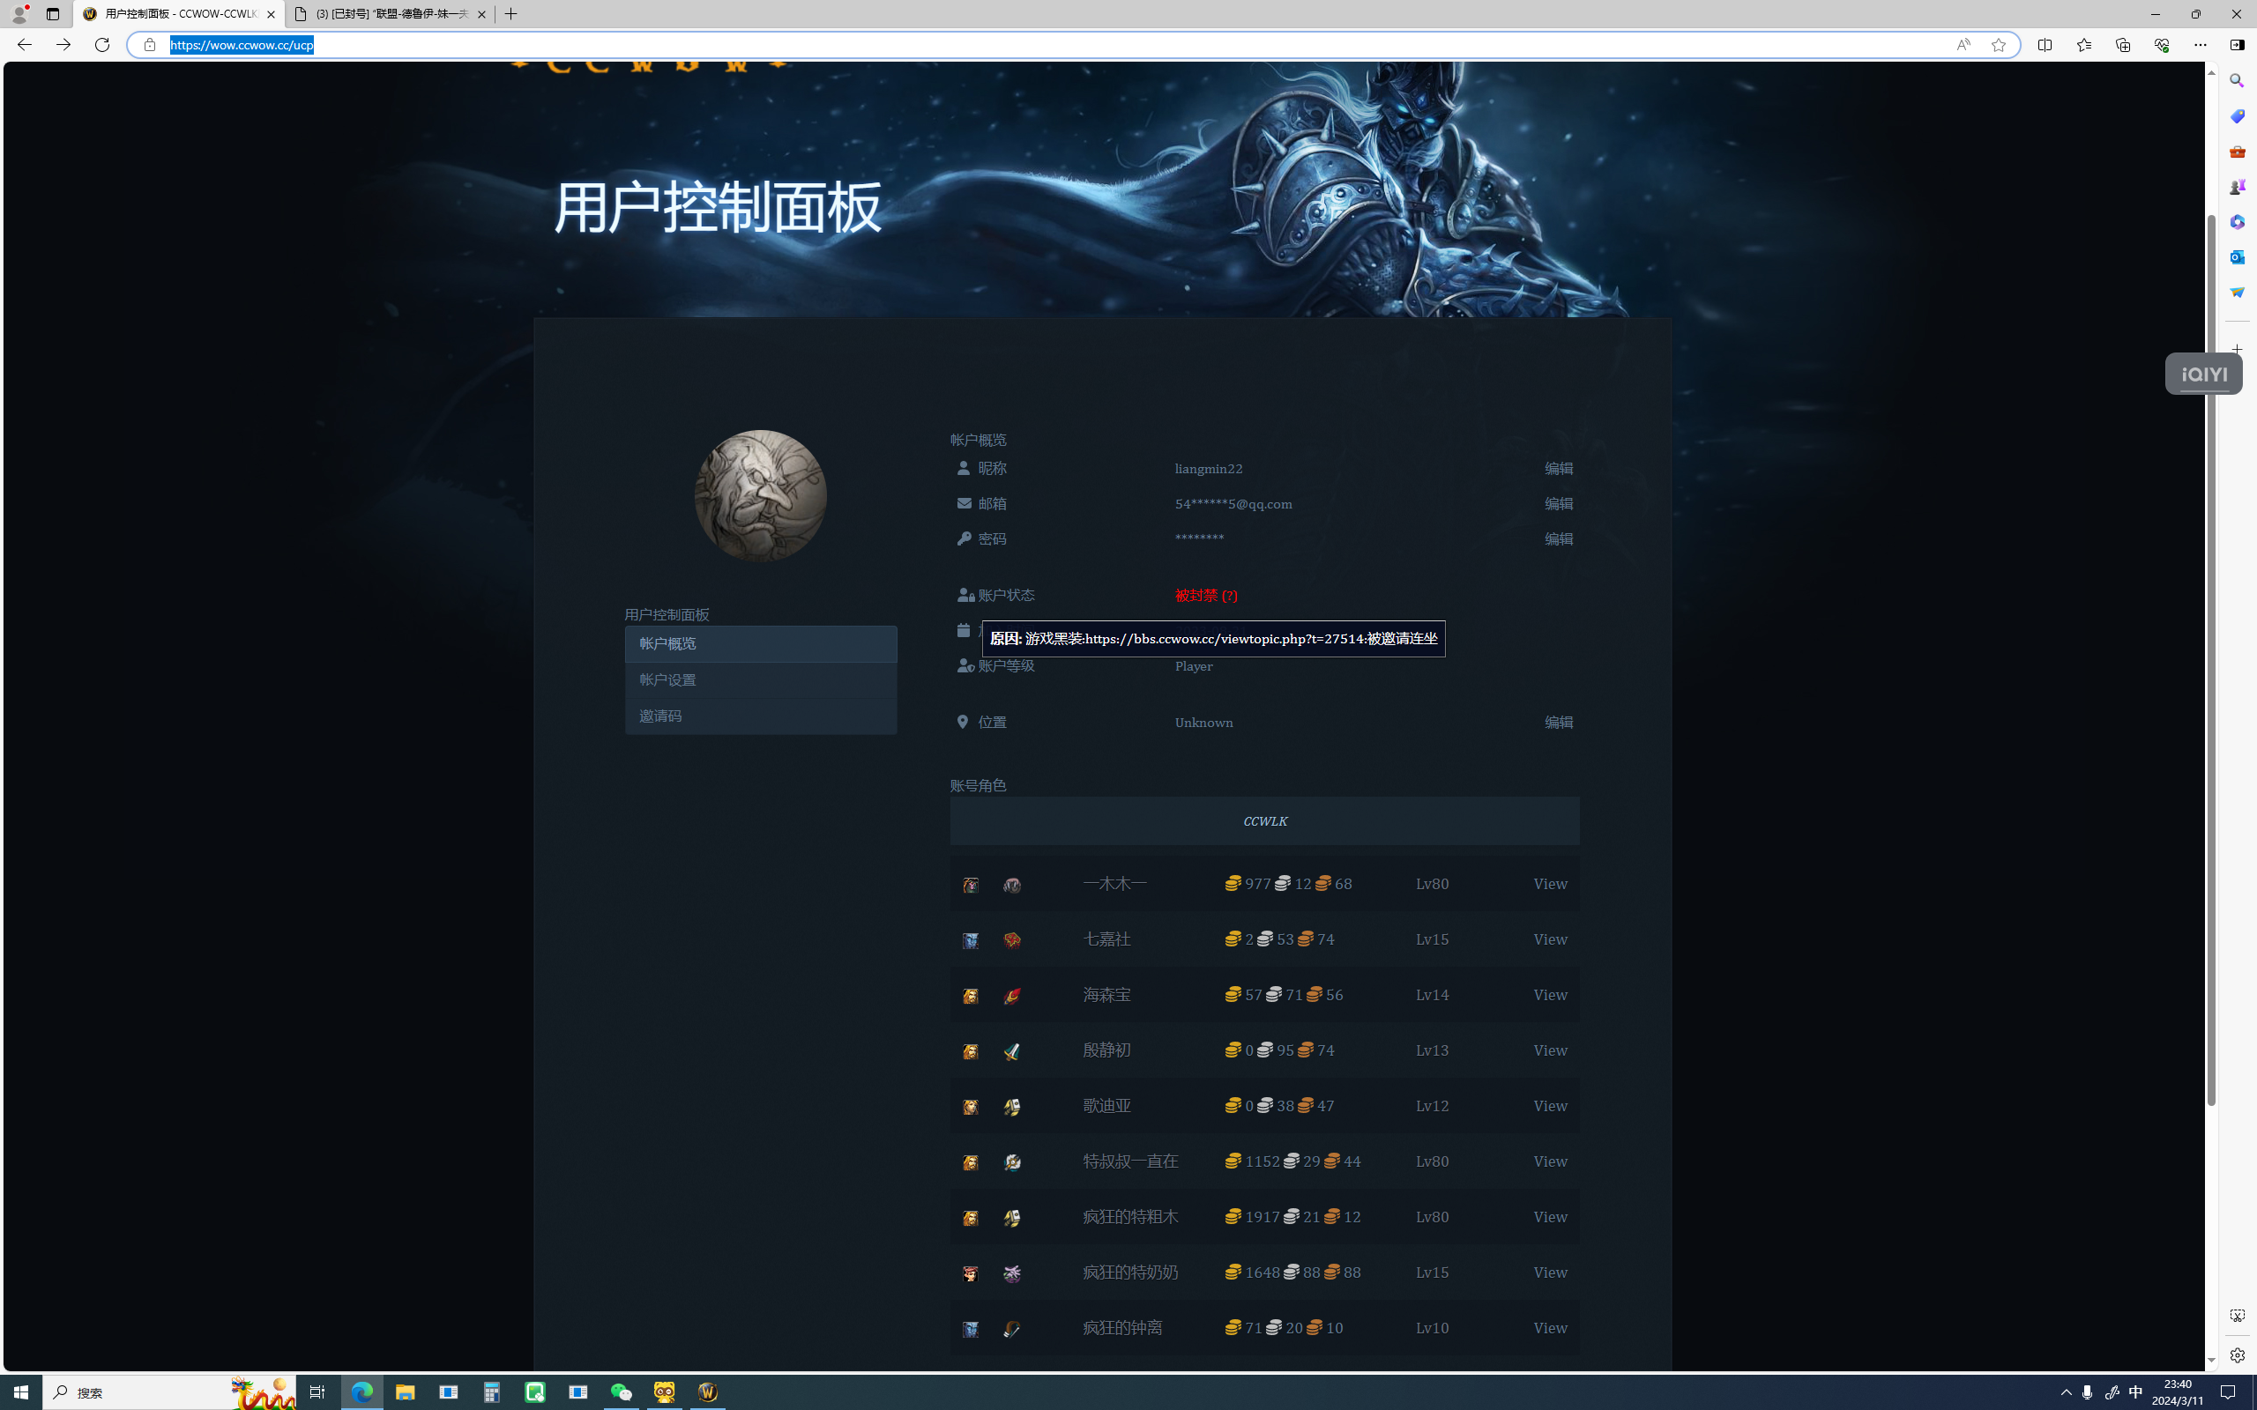The image size is (2257, 1410).
Task: Click 编辑 next to the 密码 row
Action: tap(1558, 539)
